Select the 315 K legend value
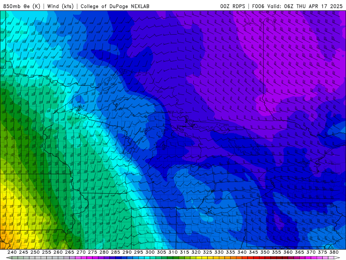Image resolution: width=346 pixels, height=260 pixels. (184, 252)
